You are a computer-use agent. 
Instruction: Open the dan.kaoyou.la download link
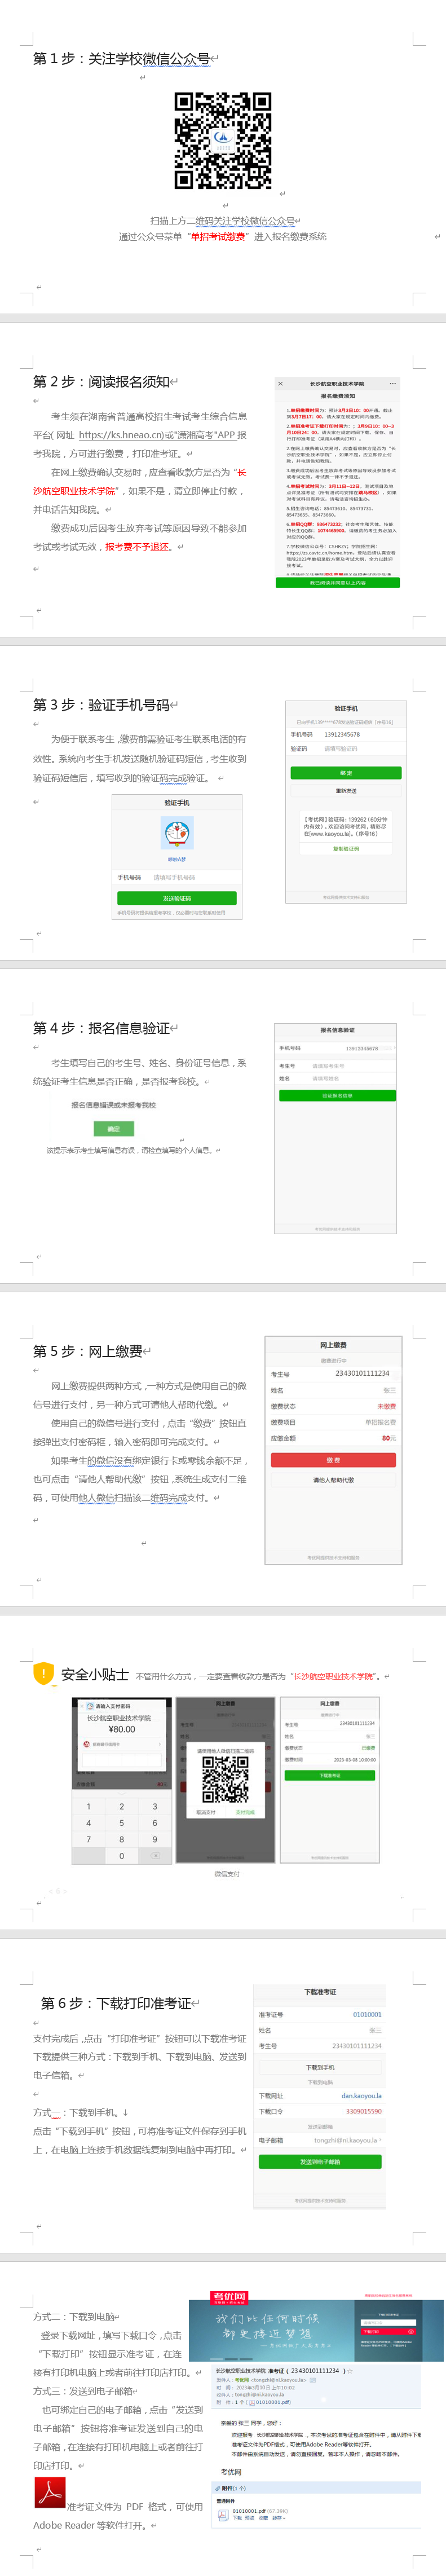tap(361, 2096)
